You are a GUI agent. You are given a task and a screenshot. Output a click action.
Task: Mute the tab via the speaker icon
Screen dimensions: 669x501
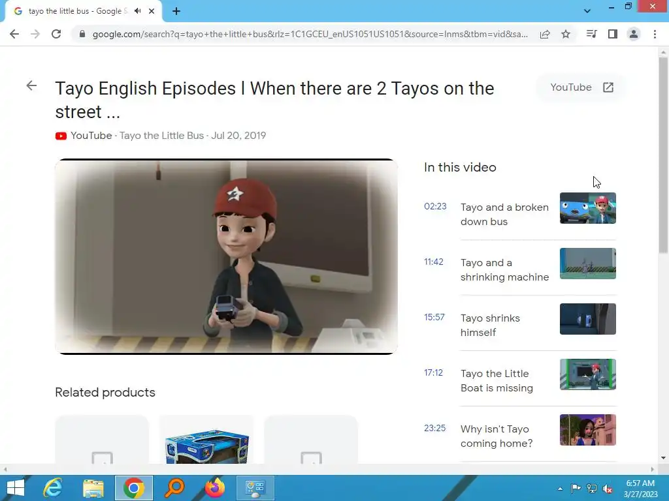click(137, 11)
